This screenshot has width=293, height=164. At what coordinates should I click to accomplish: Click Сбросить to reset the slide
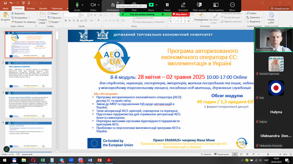pos(55,18)
